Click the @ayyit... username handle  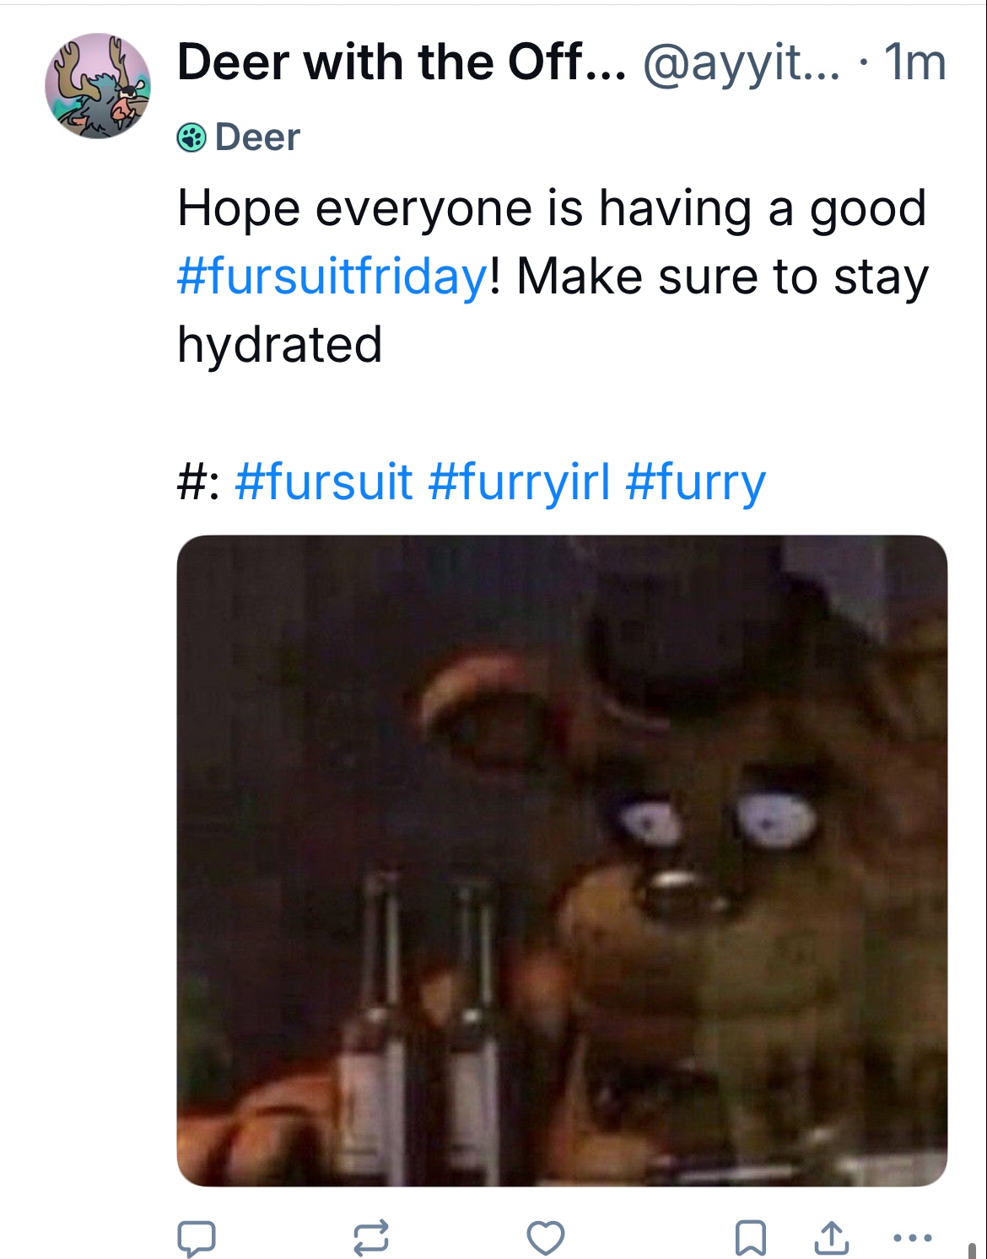(x=742, y=62)
